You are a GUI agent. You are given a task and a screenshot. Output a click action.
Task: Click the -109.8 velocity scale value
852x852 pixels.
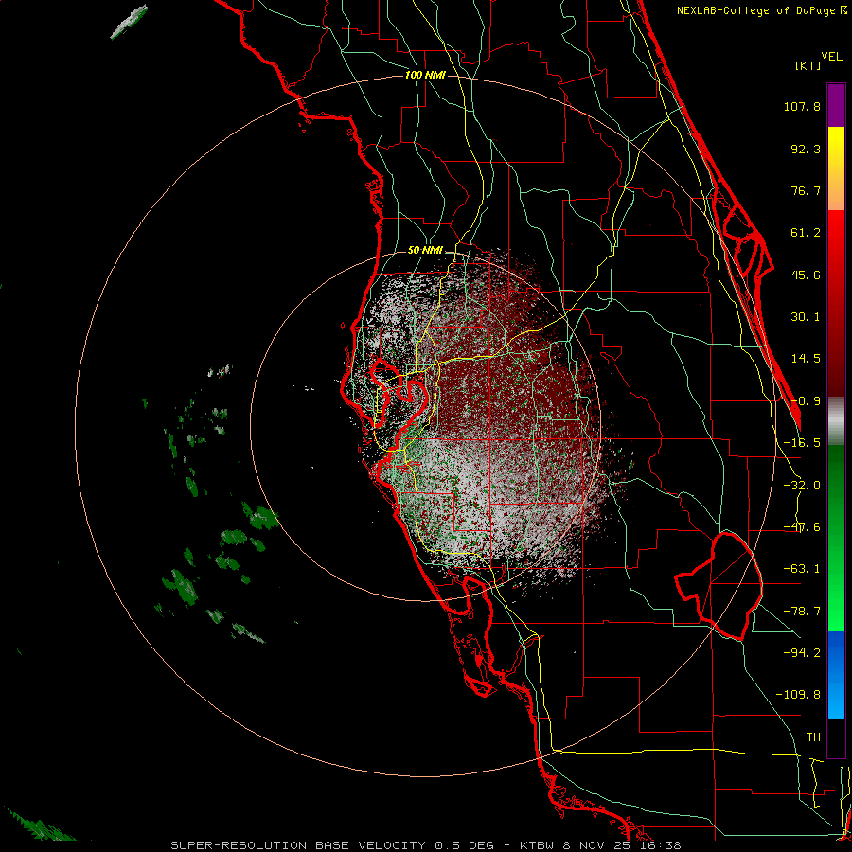(x=798, y=695)
